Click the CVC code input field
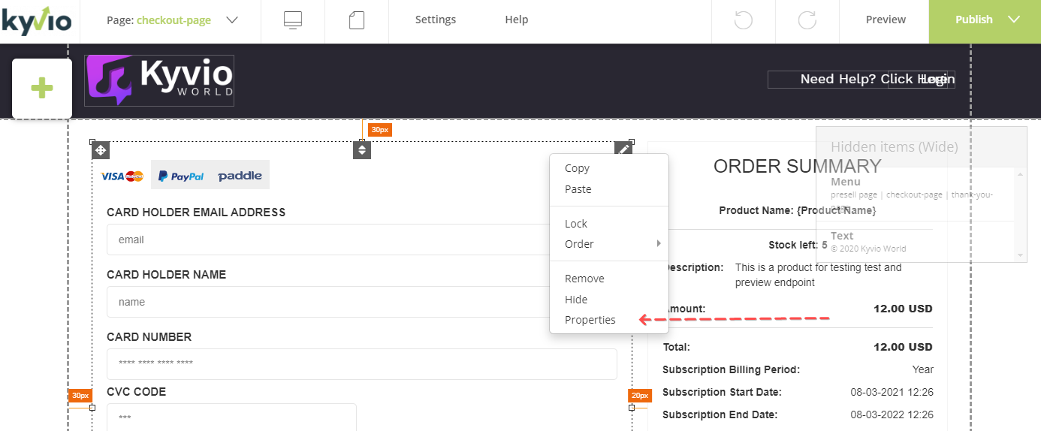The image size is (1041, 431). [231, 418]
